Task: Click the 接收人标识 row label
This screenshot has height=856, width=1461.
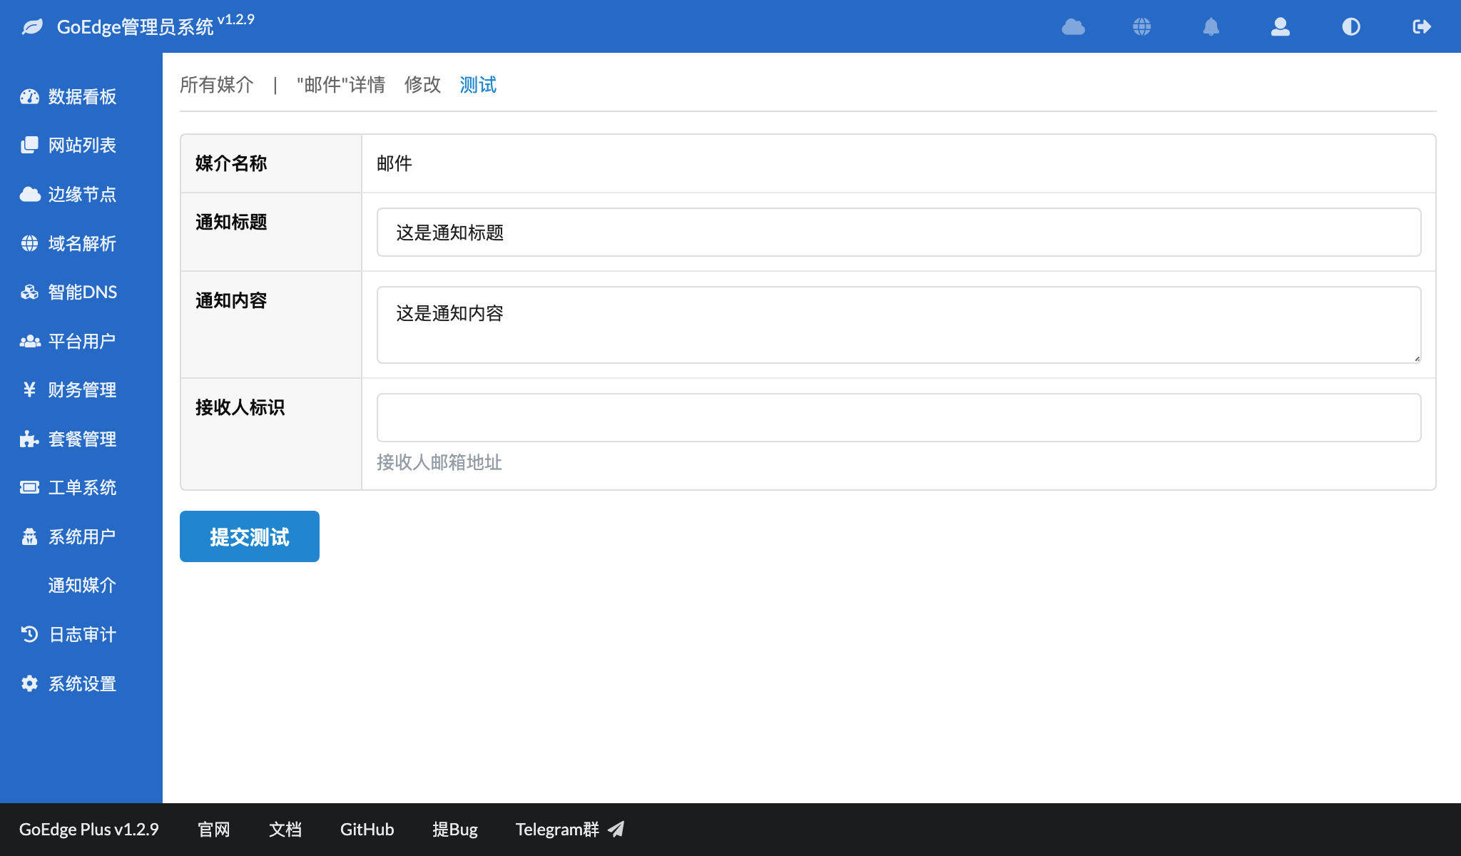Action: click(x=240, y=407)
